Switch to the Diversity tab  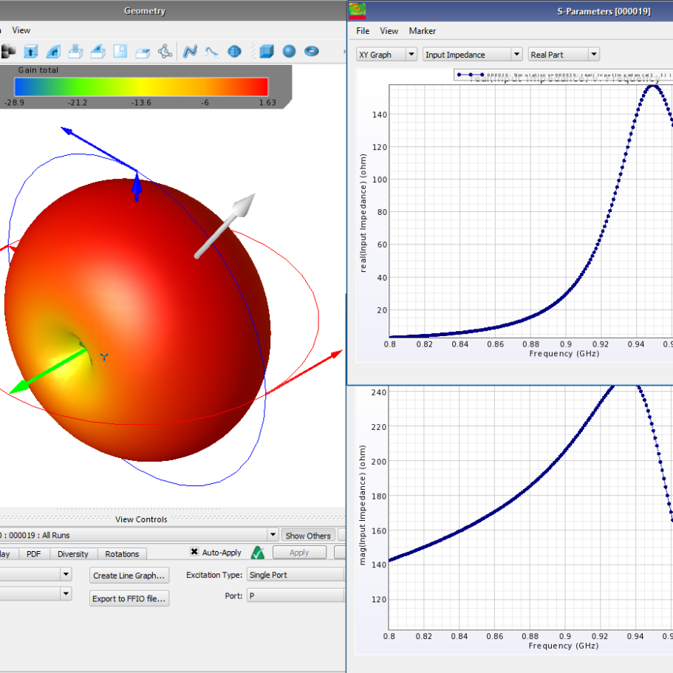click(73, 553)
